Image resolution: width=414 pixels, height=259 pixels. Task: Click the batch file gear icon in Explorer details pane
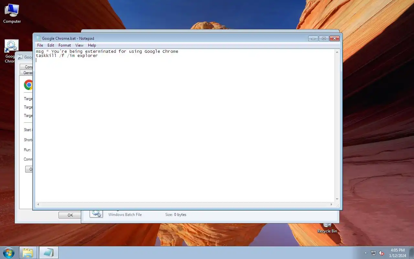coord(96,213)
